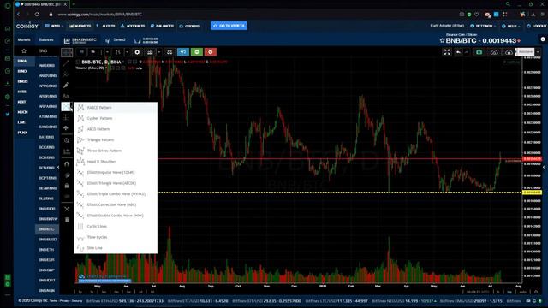Save chart layout to cloud
Screen dimensions: 548x308
[509, 52]
